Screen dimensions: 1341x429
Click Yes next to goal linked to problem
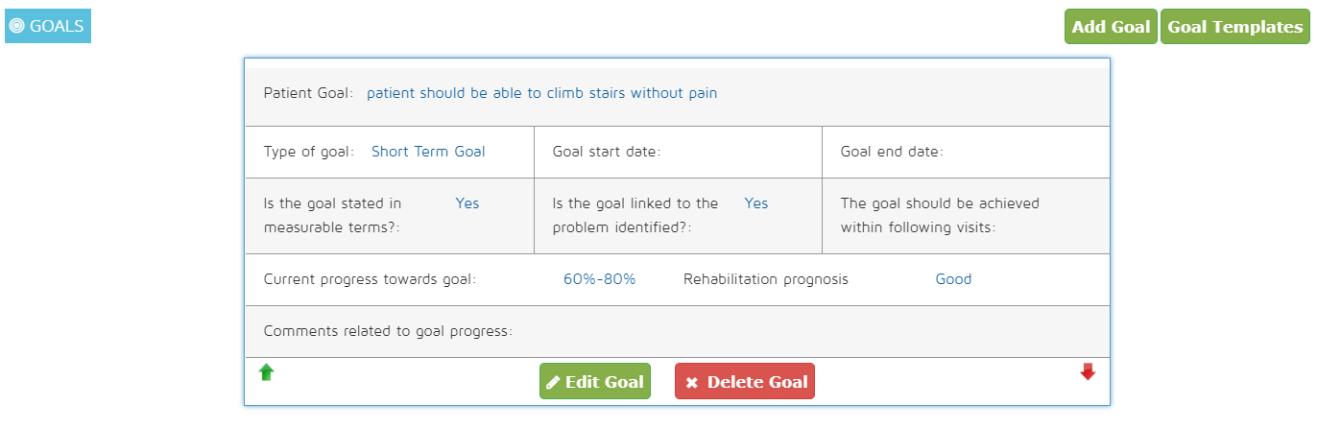pyautogui.click(x=756, y=203)
